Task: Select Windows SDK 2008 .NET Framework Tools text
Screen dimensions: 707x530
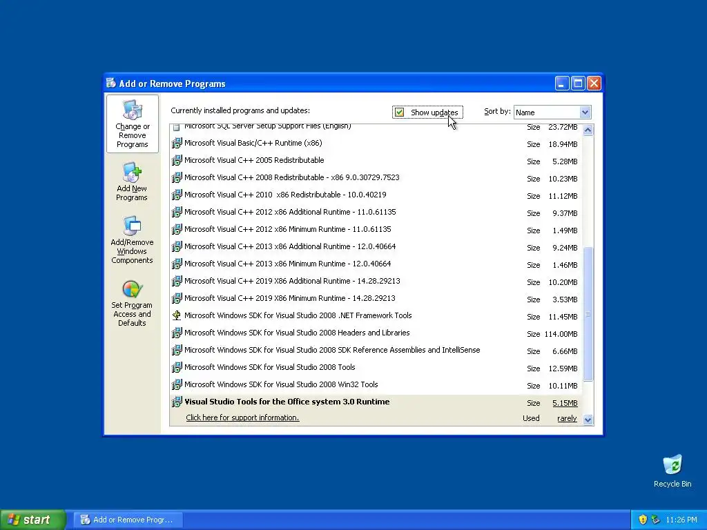Action: (x=298, y=315)
